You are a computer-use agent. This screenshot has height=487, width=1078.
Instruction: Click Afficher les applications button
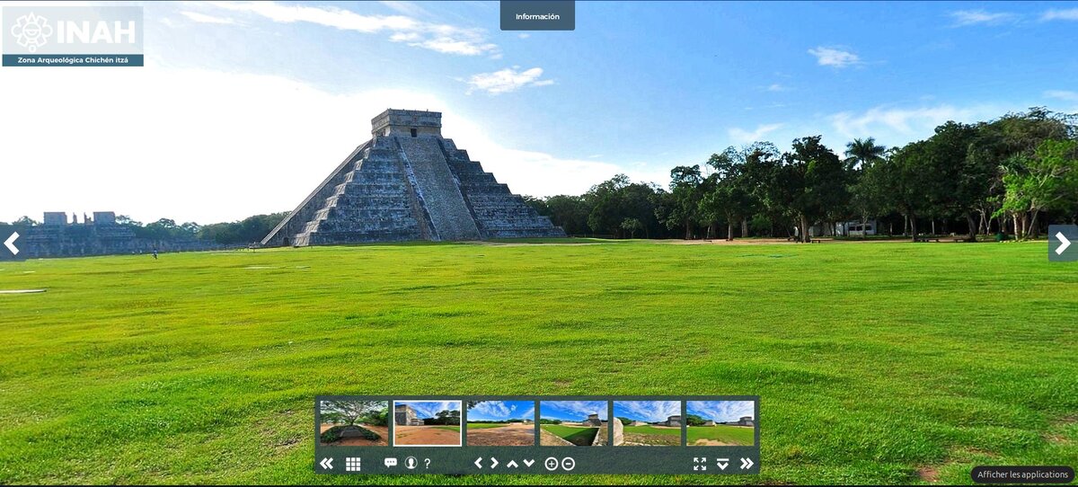click(x=1022, y=474)
